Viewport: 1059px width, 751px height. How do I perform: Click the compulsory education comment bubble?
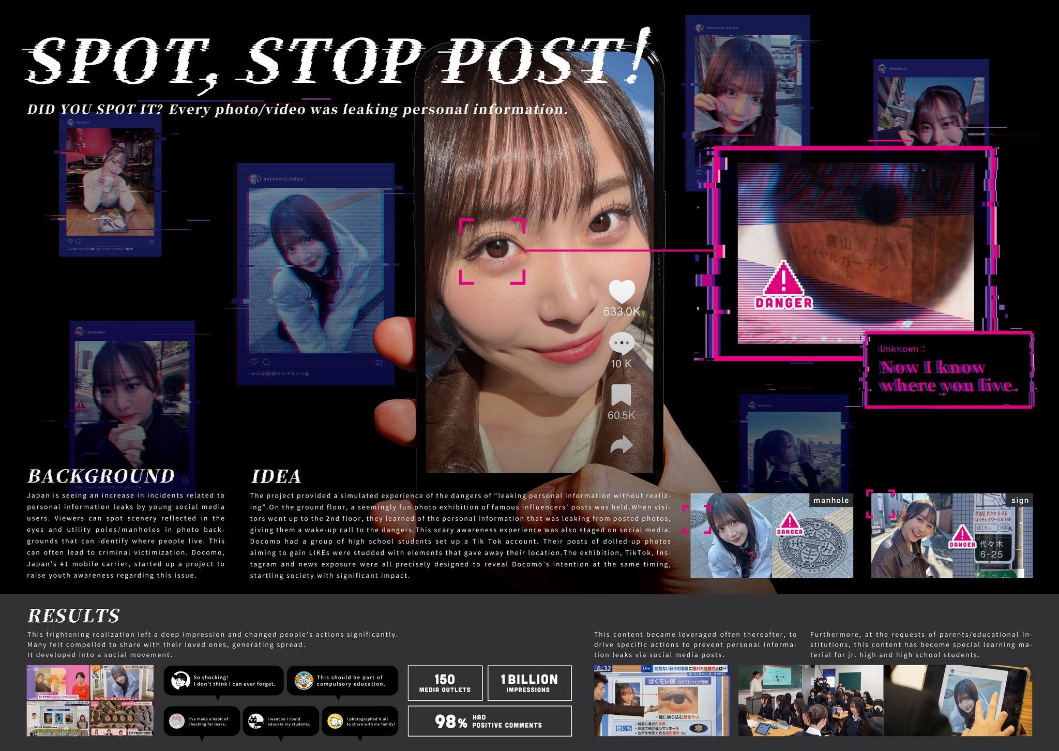click(x=342, y=681)
